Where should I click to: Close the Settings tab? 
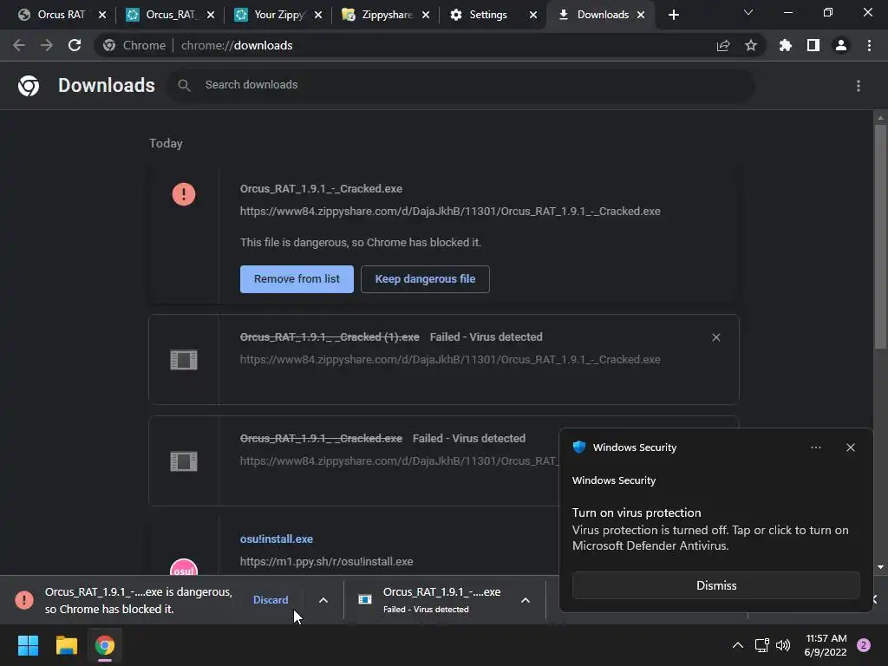pyautogui.click(x=533, y=15)
